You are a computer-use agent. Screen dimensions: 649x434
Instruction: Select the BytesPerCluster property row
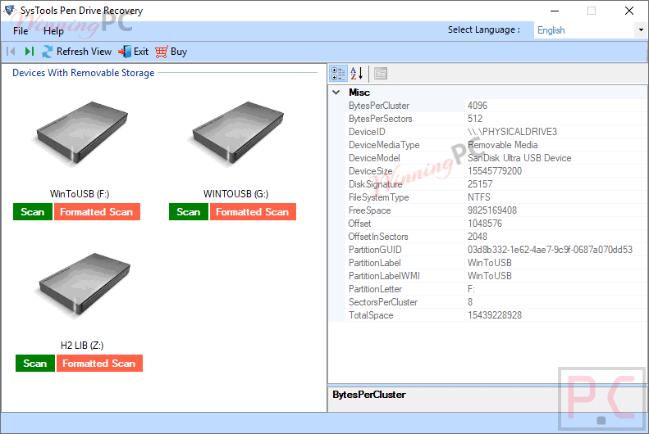(x=496, y=106)
